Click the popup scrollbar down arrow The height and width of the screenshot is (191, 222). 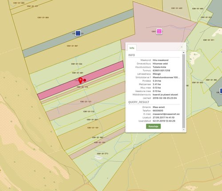coord(184,130)
